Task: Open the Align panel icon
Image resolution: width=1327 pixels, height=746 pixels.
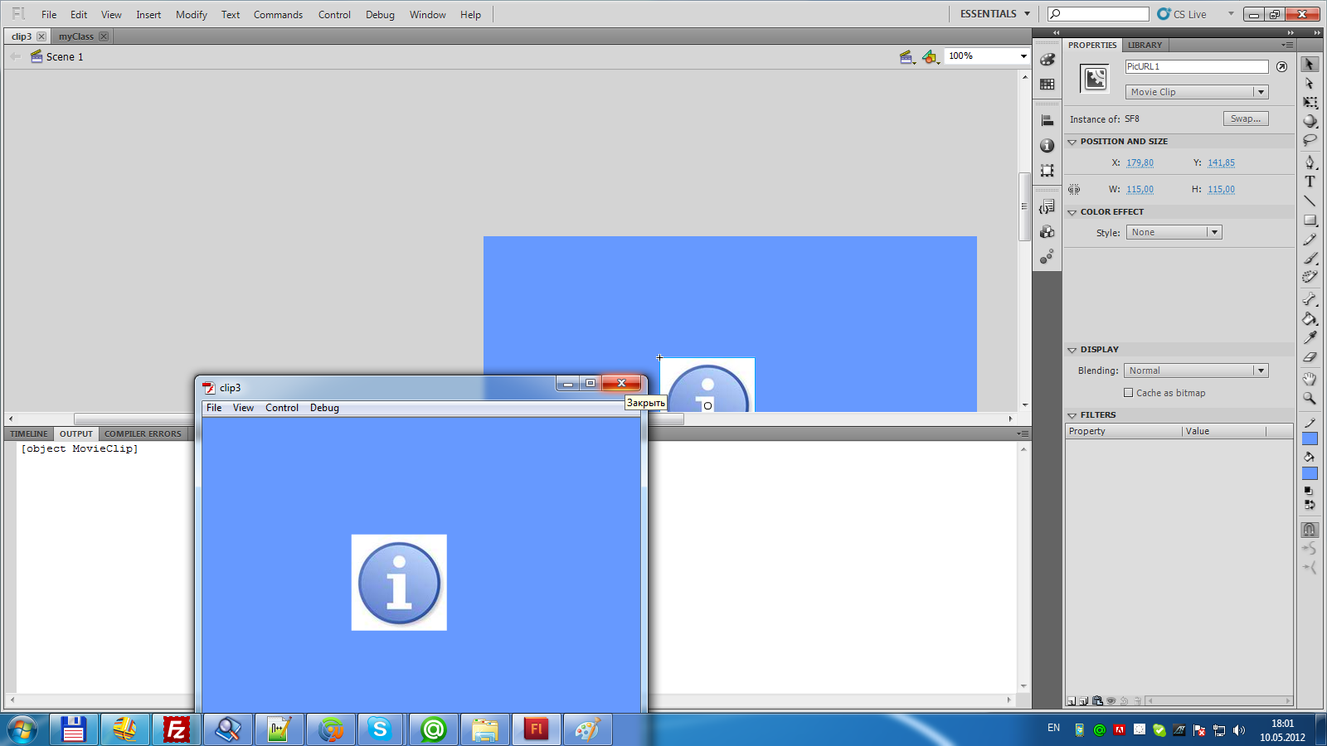Action: pos(1048,121)
